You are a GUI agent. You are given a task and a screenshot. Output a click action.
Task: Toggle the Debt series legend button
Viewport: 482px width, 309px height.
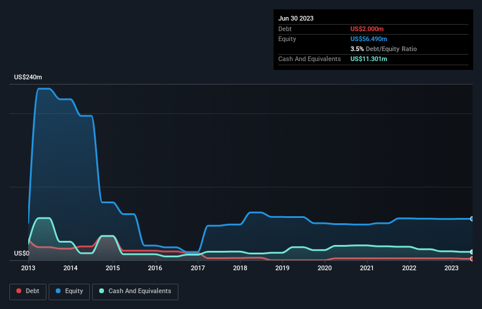pyautogui.click(x=28, y=291)
